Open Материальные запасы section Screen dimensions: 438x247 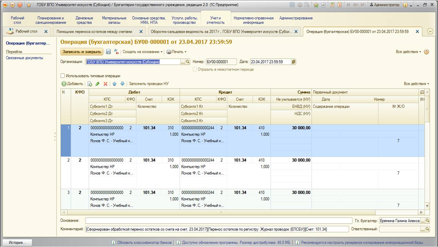click(x=114, y=20)
